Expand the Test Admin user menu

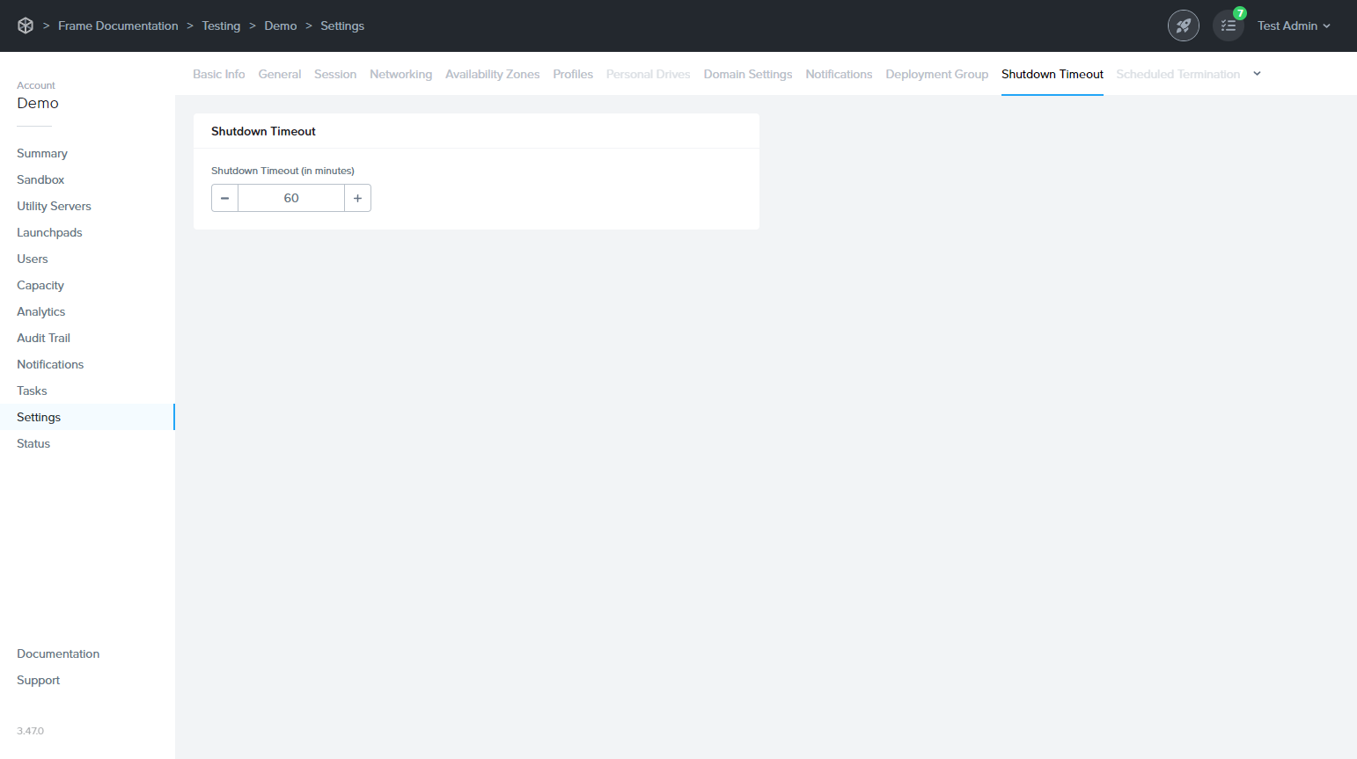point(1293,26)
